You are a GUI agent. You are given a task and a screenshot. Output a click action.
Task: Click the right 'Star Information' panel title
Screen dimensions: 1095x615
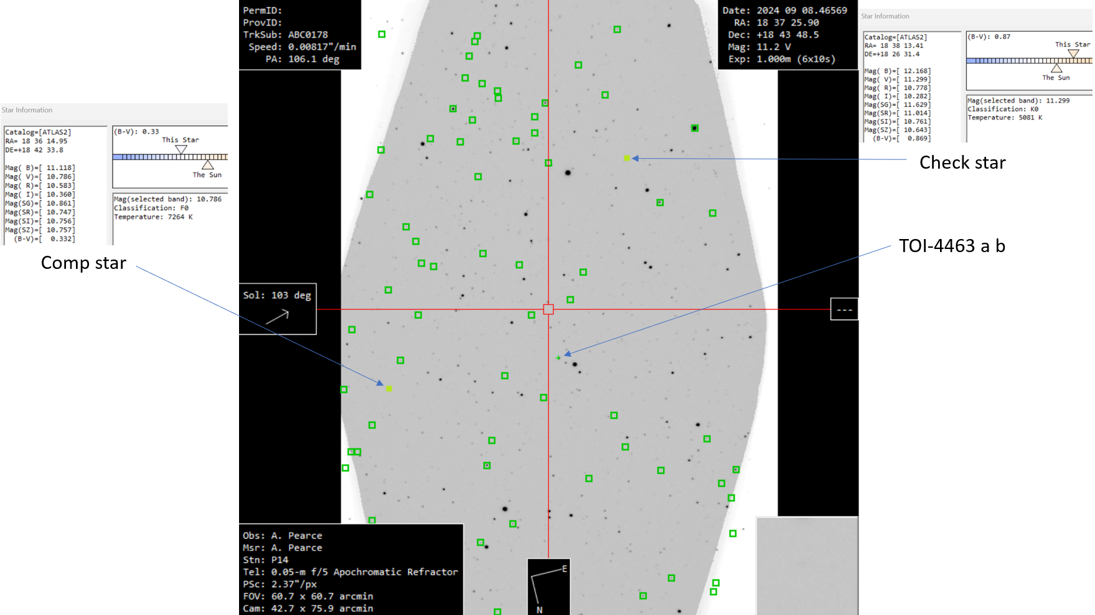[885, 16]
